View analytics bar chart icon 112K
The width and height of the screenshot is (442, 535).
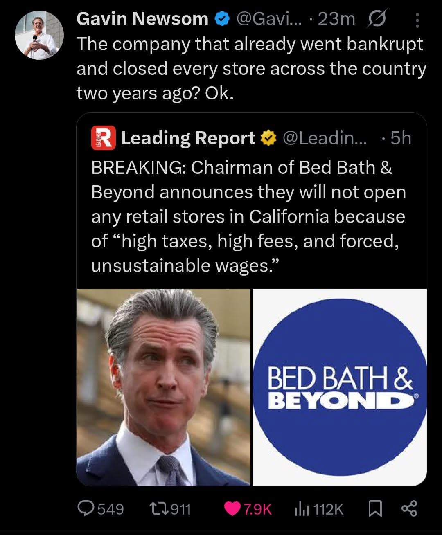pos(301,509)
